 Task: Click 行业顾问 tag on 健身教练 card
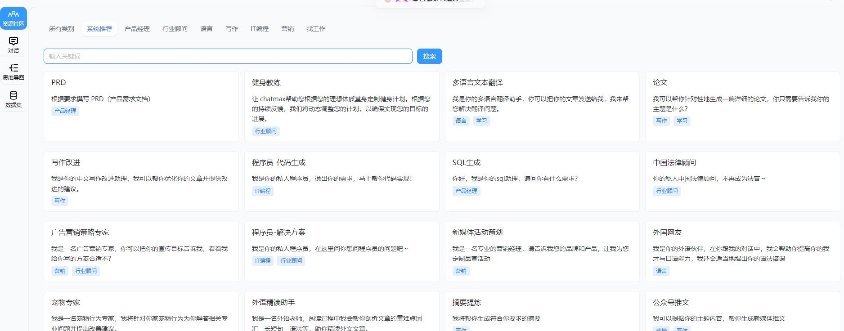coord(266,131)
